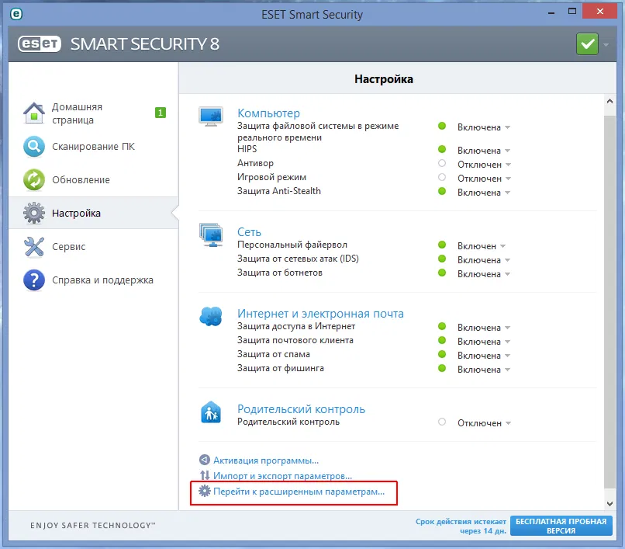
Task: Click the БЕСПЛАТНАЯ ПРОБНАЯ ВЕРСИЯ button
Action: (x=561, y=526)
